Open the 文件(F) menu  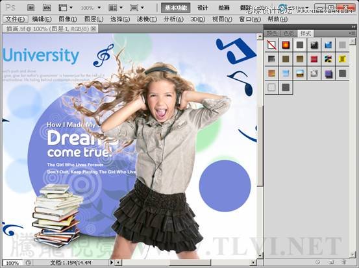tap(16, 19)
